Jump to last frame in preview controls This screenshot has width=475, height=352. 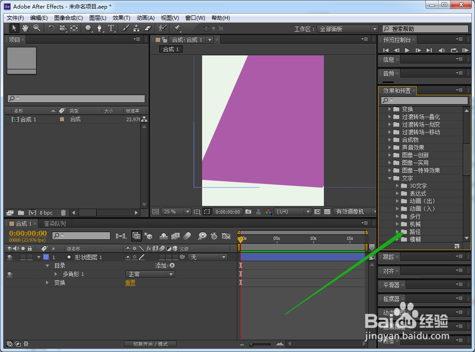point(429,50)
